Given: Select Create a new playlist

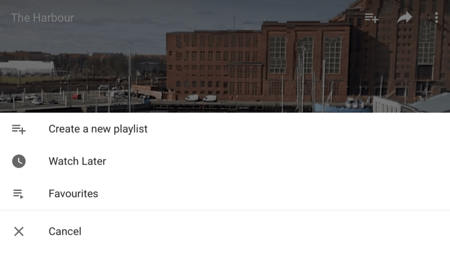Looking at the screenshot, I should point(98,129).
